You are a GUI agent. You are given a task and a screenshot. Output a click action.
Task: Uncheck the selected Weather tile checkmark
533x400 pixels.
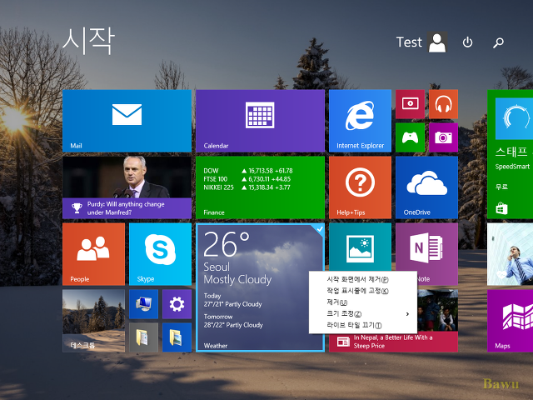pos(320,229)
